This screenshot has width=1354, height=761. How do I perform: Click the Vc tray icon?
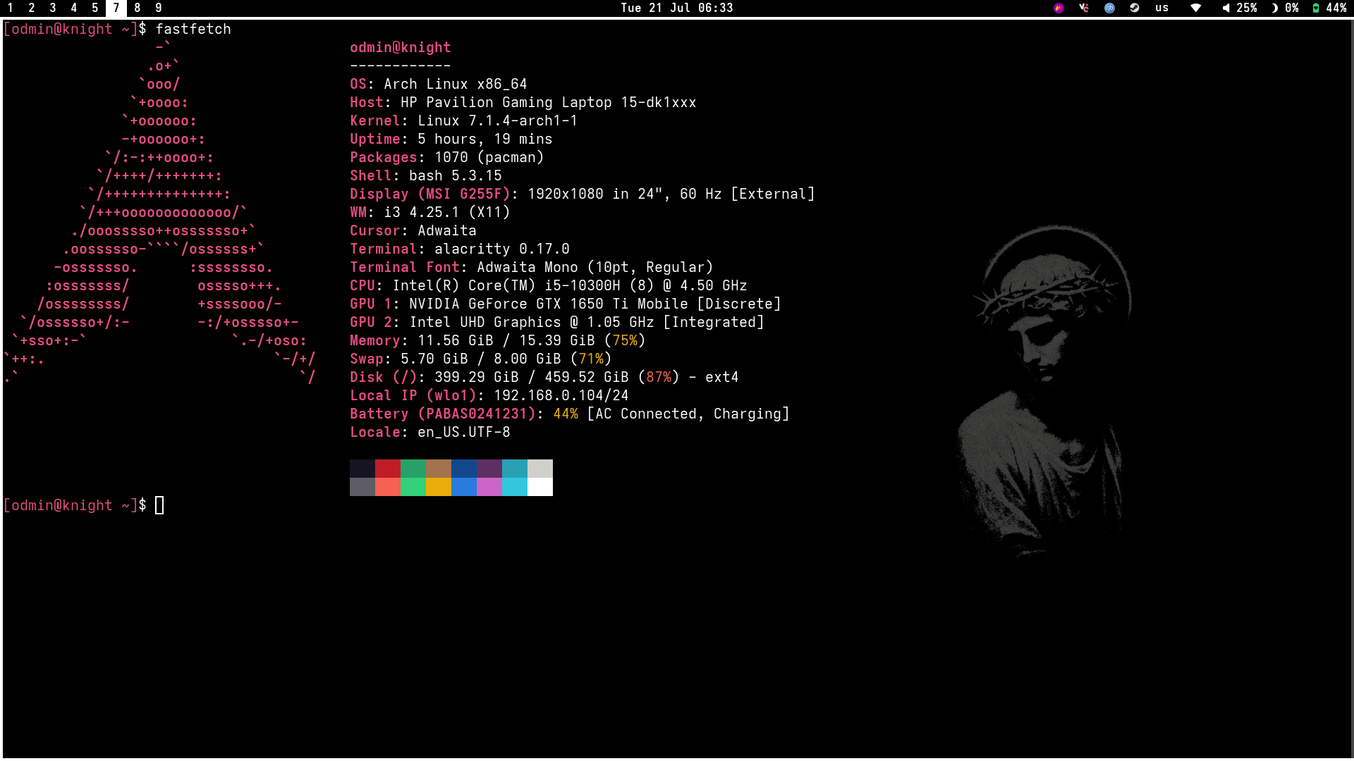tap(1084, 8)
